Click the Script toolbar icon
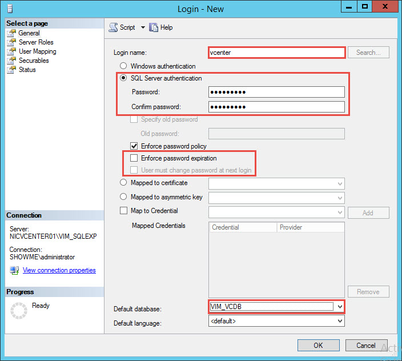This screenshot has width=402, height=361. (x=113, y=27)
